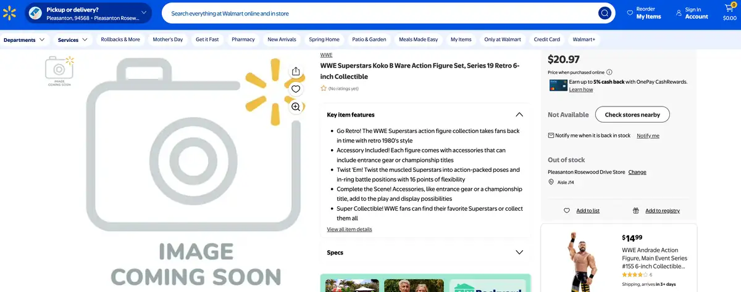Click the search magnifier button
This screenshot has width=741, height=292.
coord(604,13)
